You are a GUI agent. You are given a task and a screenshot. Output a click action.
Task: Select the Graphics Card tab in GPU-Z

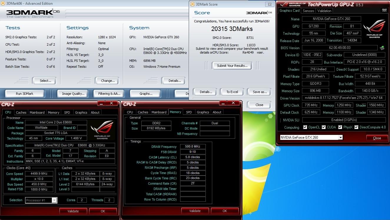289,11
